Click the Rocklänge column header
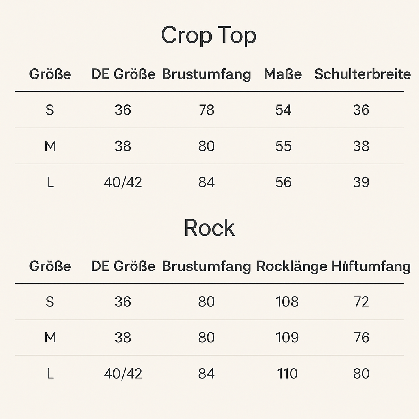The width and height of the screenshot is (419, 419). [292, 266]
